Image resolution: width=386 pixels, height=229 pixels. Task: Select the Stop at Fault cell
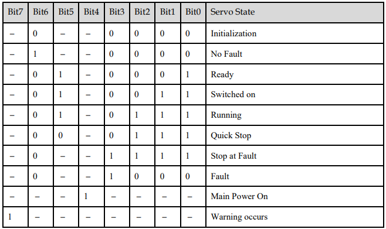[294, 156]
